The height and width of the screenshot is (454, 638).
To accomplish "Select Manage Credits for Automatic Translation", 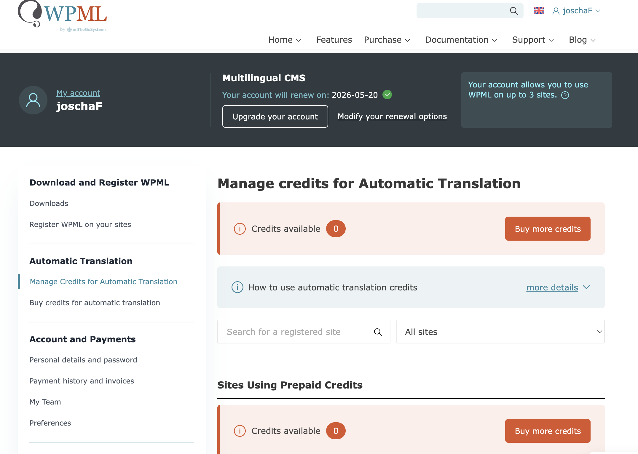I will coord(103,282).
